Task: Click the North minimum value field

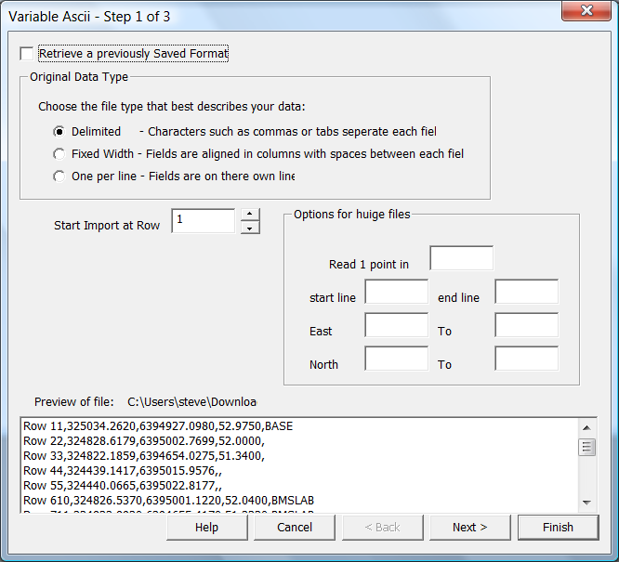Action: point(396,359)
